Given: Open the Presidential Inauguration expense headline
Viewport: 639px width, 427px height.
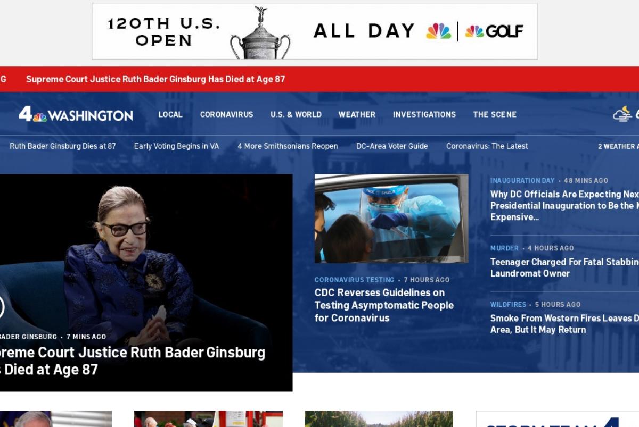Looking at the screenshot, I should tap(564, 206).
